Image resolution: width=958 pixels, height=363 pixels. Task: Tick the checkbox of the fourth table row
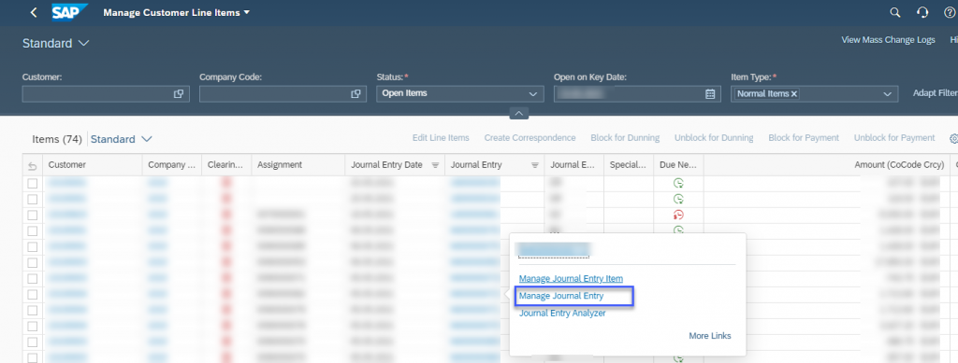click(33, 230)
